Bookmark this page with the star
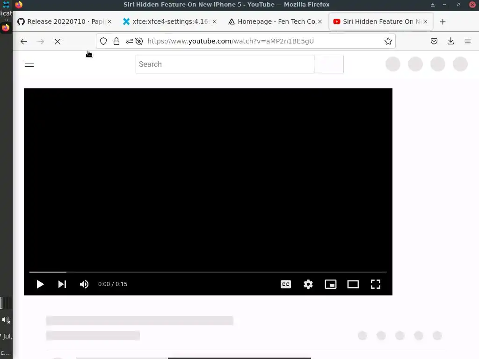The height and width of the screenshot is (359, 479). click(x=388, y=41)
